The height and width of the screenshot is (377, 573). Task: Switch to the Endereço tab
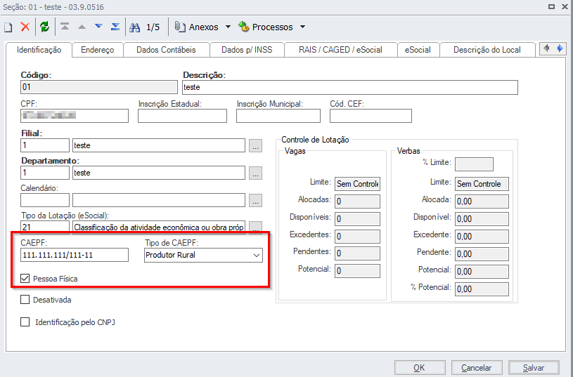pos(98,50)
